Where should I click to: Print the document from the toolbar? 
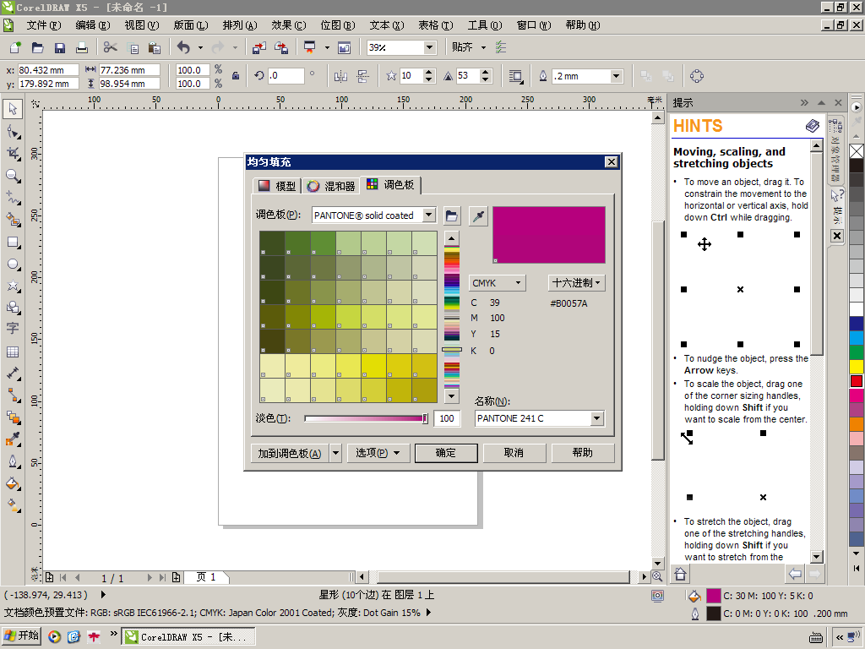(x=82, y=47)
